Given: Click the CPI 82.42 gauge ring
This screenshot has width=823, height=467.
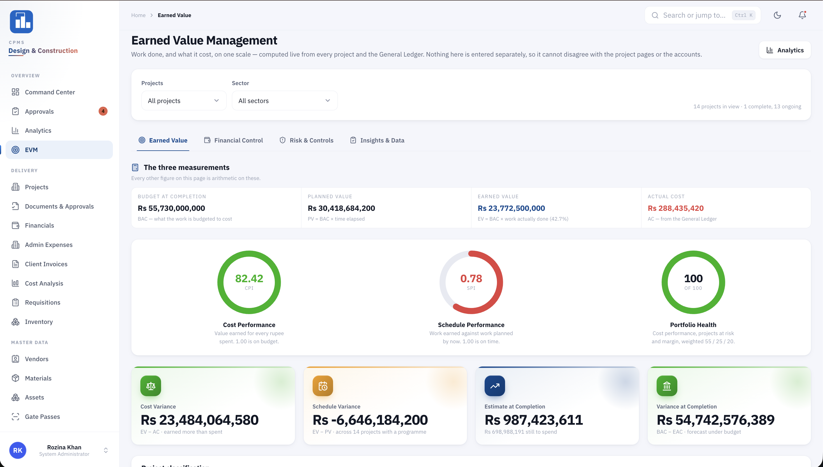Looking at the screenshot, I should tap(249, 282).
